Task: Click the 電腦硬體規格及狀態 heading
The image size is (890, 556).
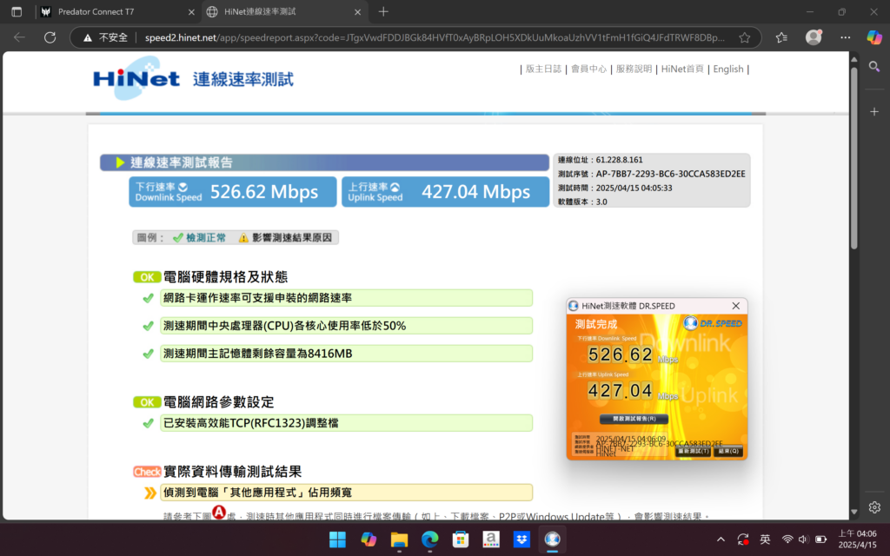Action: click(x=225, y=277)
